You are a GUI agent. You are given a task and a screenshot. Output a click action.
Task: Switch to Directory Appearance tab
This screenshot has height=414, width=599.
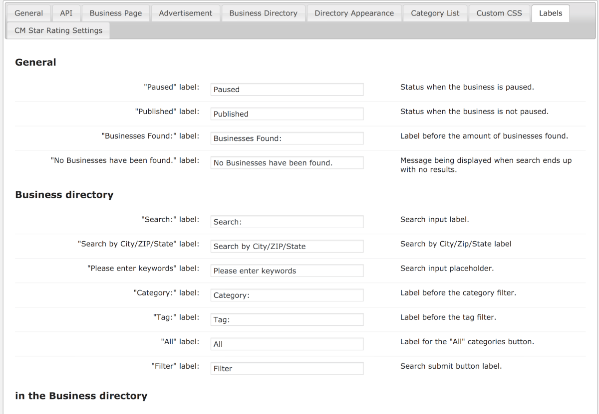[x=354, y=13]
